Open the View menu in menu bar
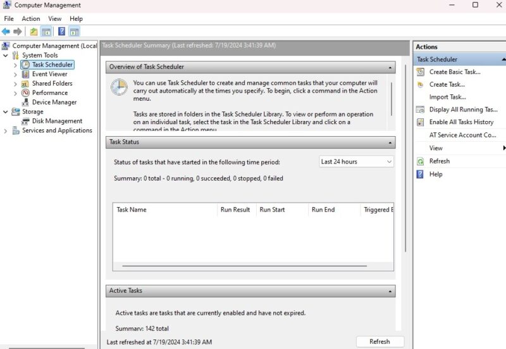 55,19
